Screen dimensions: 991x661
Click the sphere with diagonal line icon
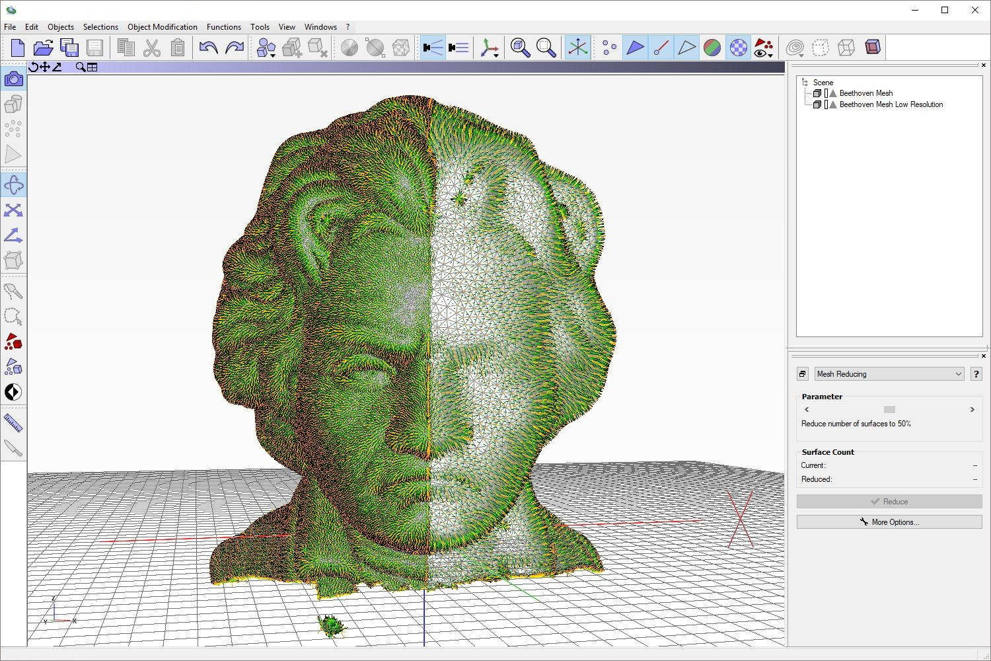(375, 48)
